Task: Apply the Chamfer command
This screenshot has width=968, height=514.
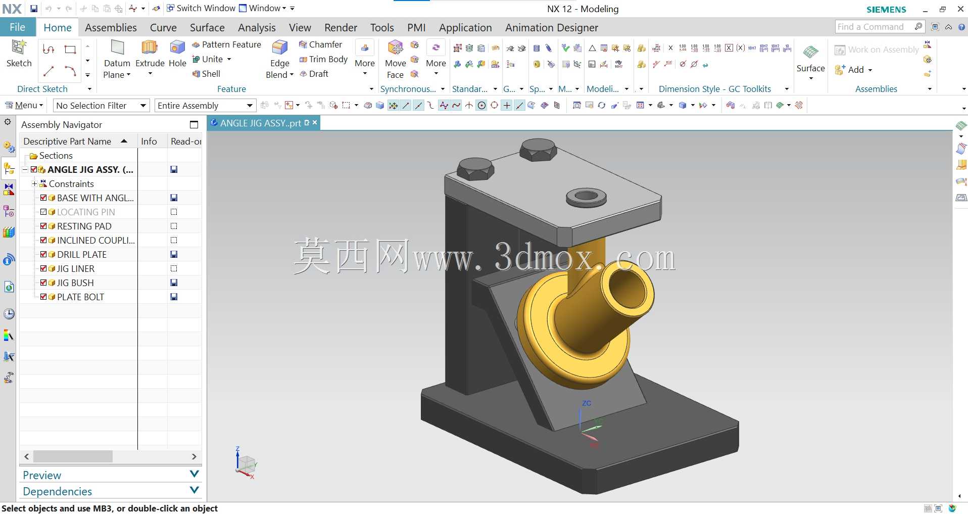Action: click(320, 44)
